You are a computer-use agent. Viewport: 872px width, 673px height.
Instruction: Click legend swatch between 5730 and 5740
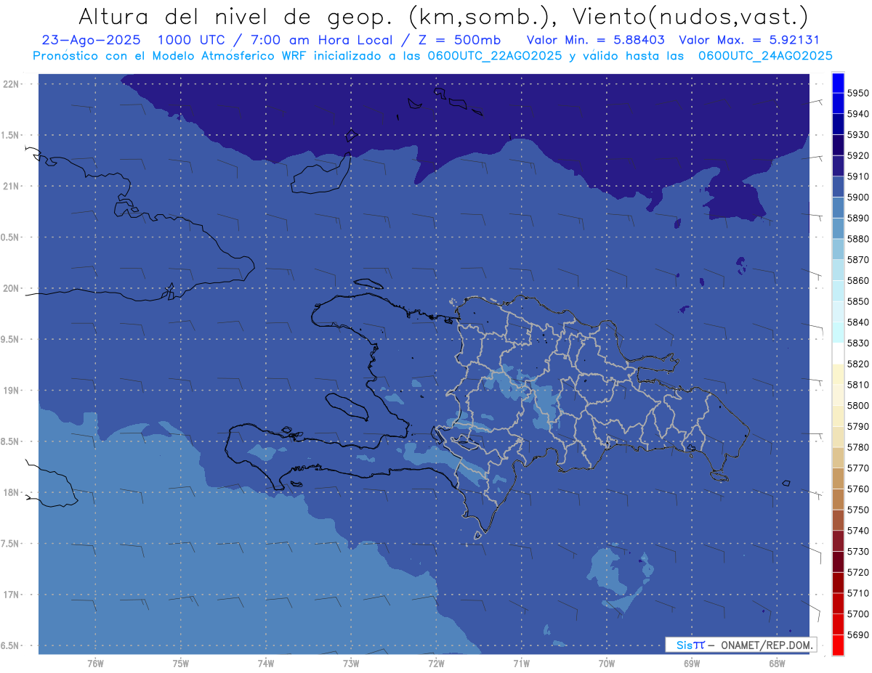pyautogui.click(x=838, y=541)
